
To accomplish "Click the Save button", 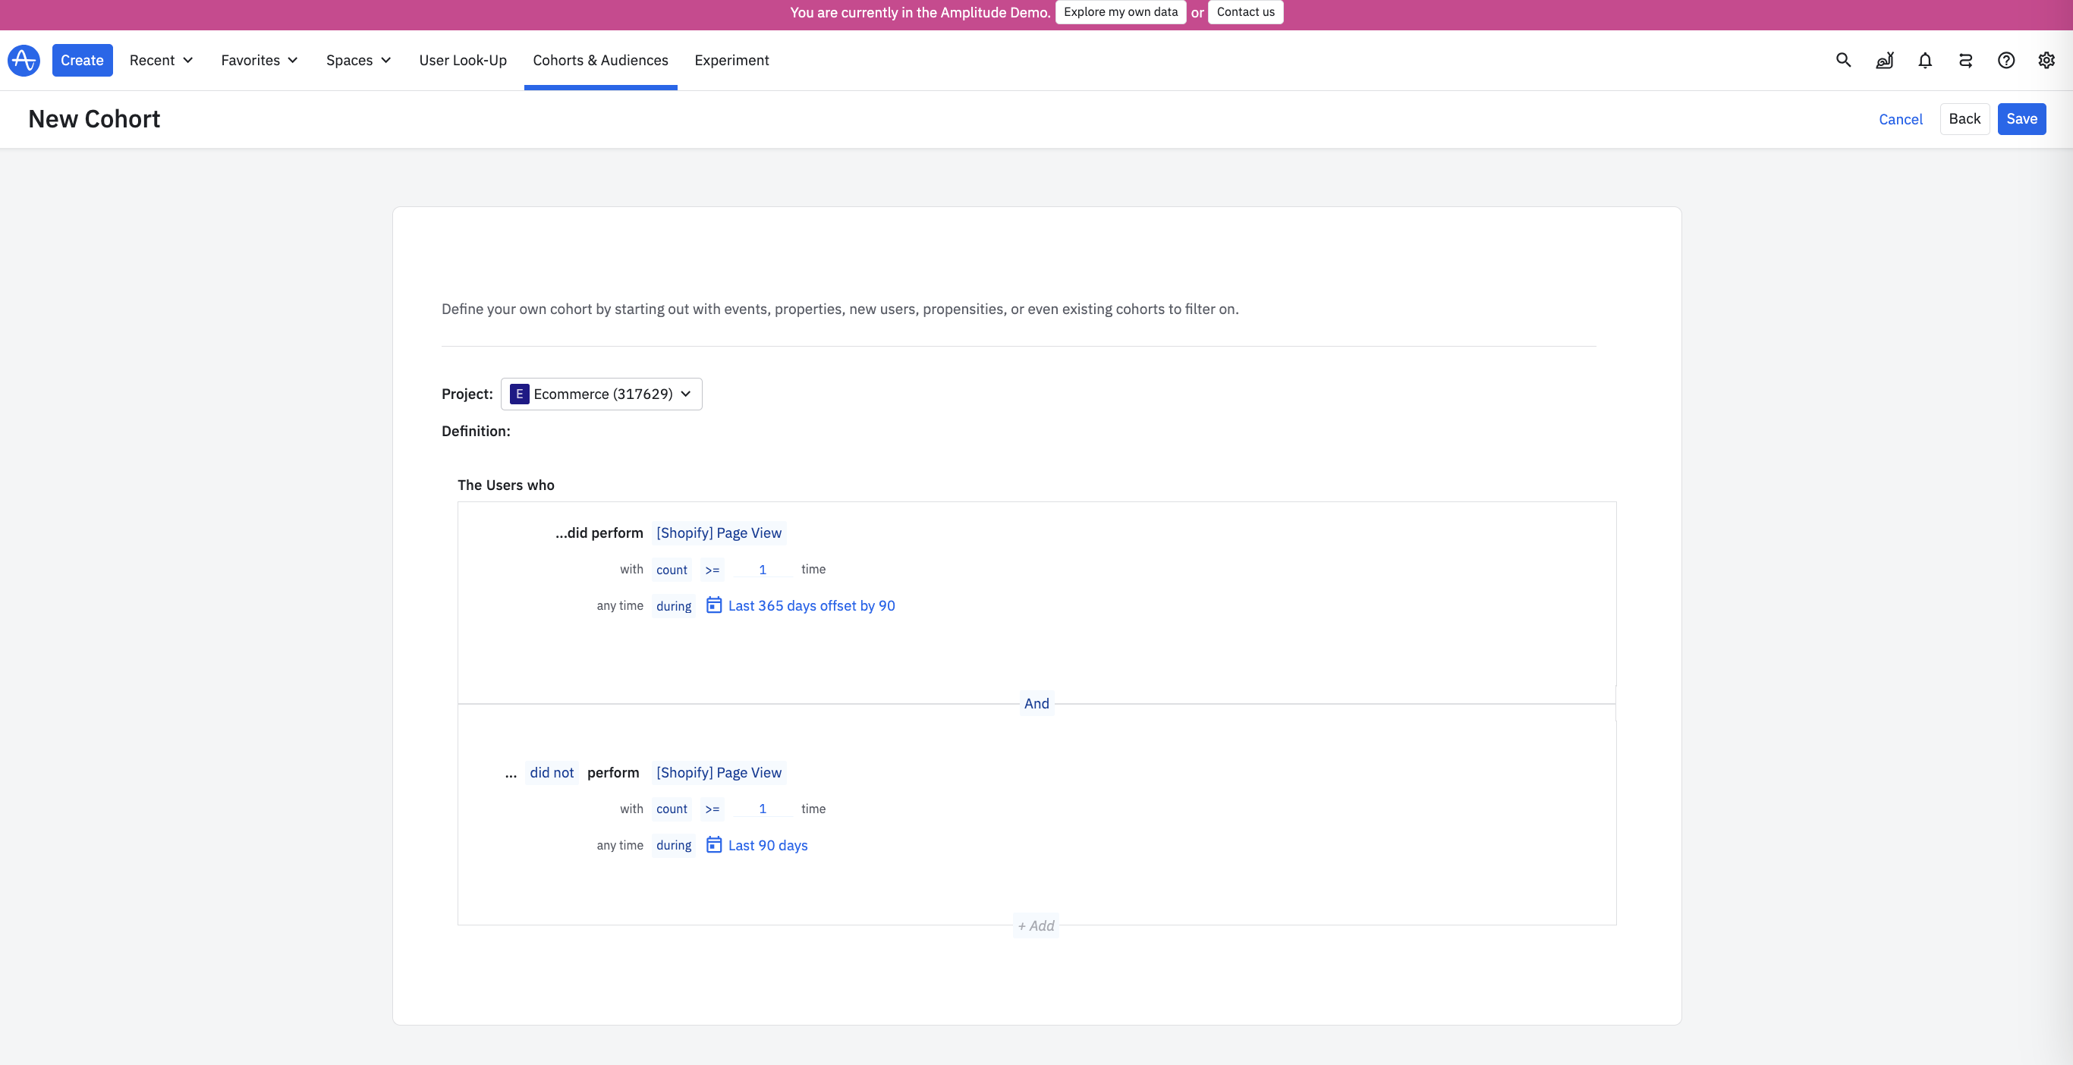I will (2021, 119).
